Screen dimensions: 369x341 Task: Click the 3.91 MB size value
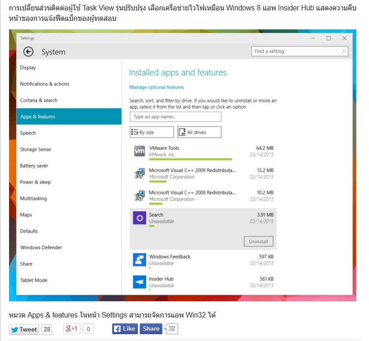pyautogui.click(x=265, y=215)
